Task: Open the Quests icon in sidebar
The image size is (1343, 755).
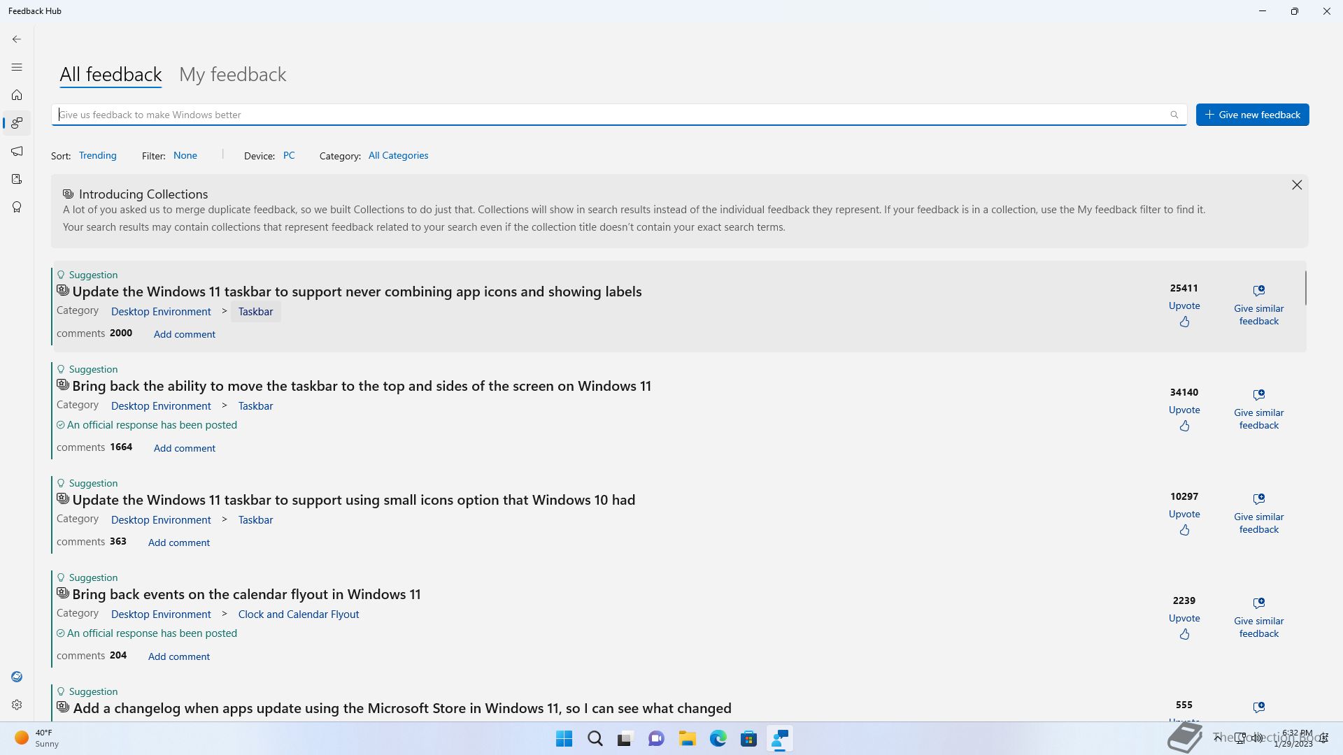Action: click(17, 179)
